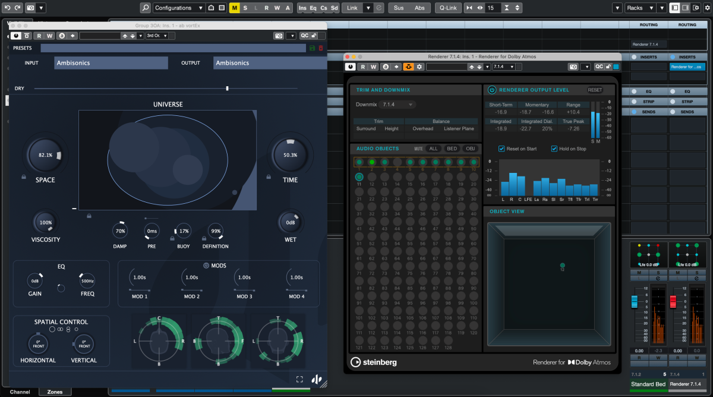Open the preset browser dropdown in vortEx window
The height and width of the screenshot is (397, 713).
coord(141,36)
